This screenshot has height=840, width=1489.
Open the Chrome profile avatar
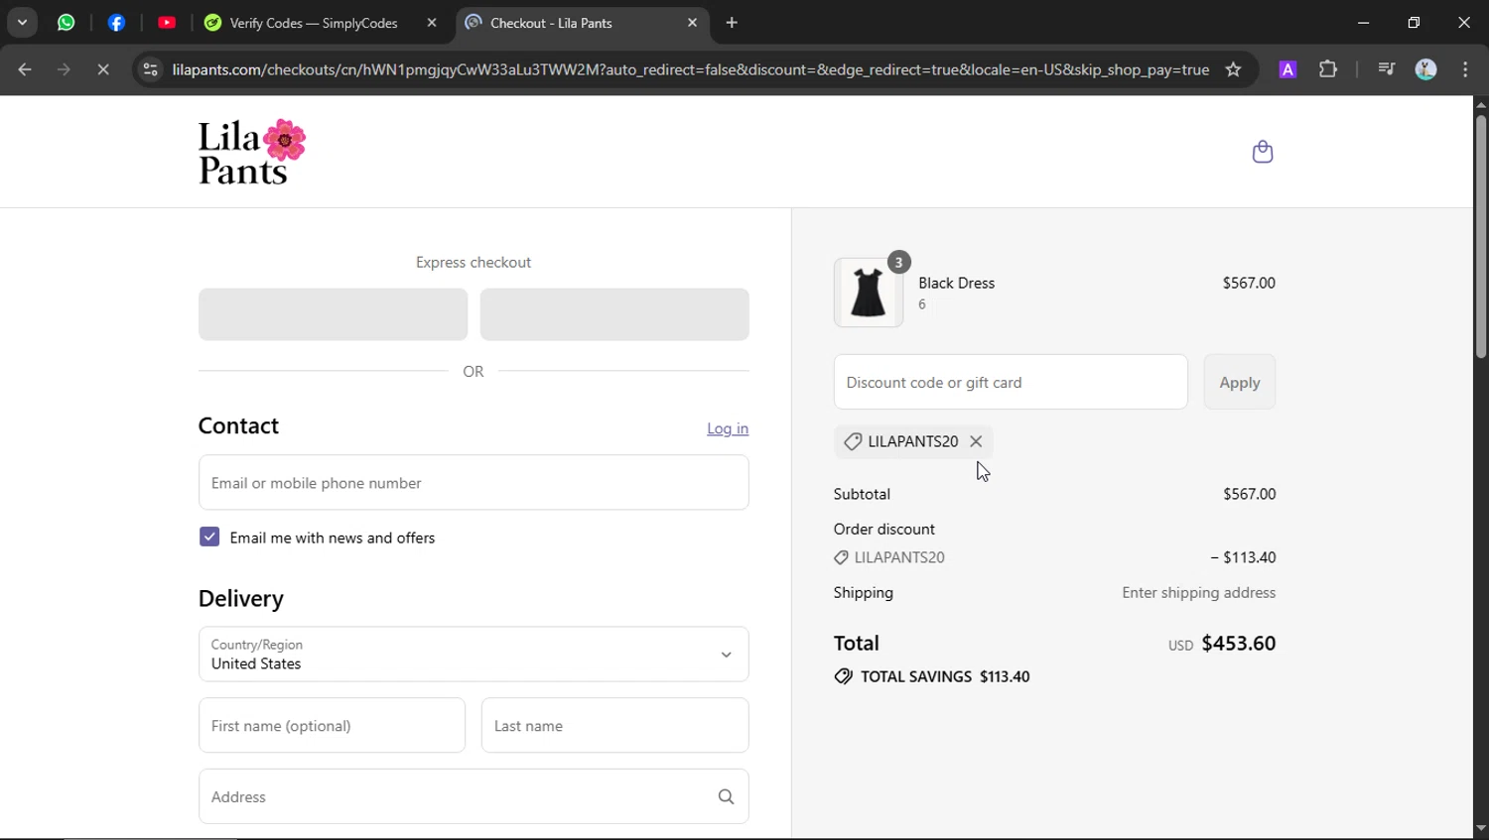[1426, 69]
